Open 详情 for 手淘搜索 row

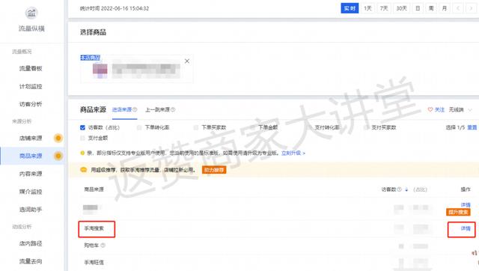point(466,228)
